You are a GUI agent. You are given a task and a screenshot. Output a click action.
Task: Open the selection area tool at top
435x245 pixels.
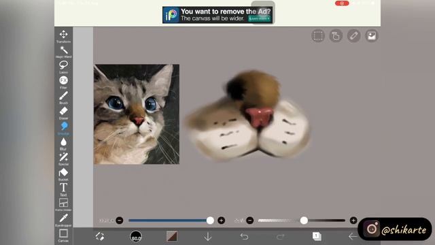click(x=318, y=36)
